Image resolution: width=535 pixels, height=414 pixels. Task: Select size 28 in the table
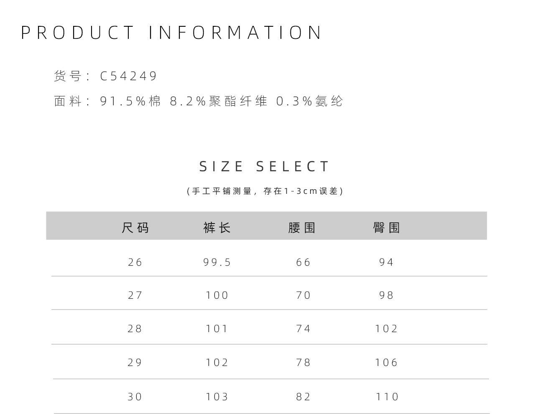135,329
